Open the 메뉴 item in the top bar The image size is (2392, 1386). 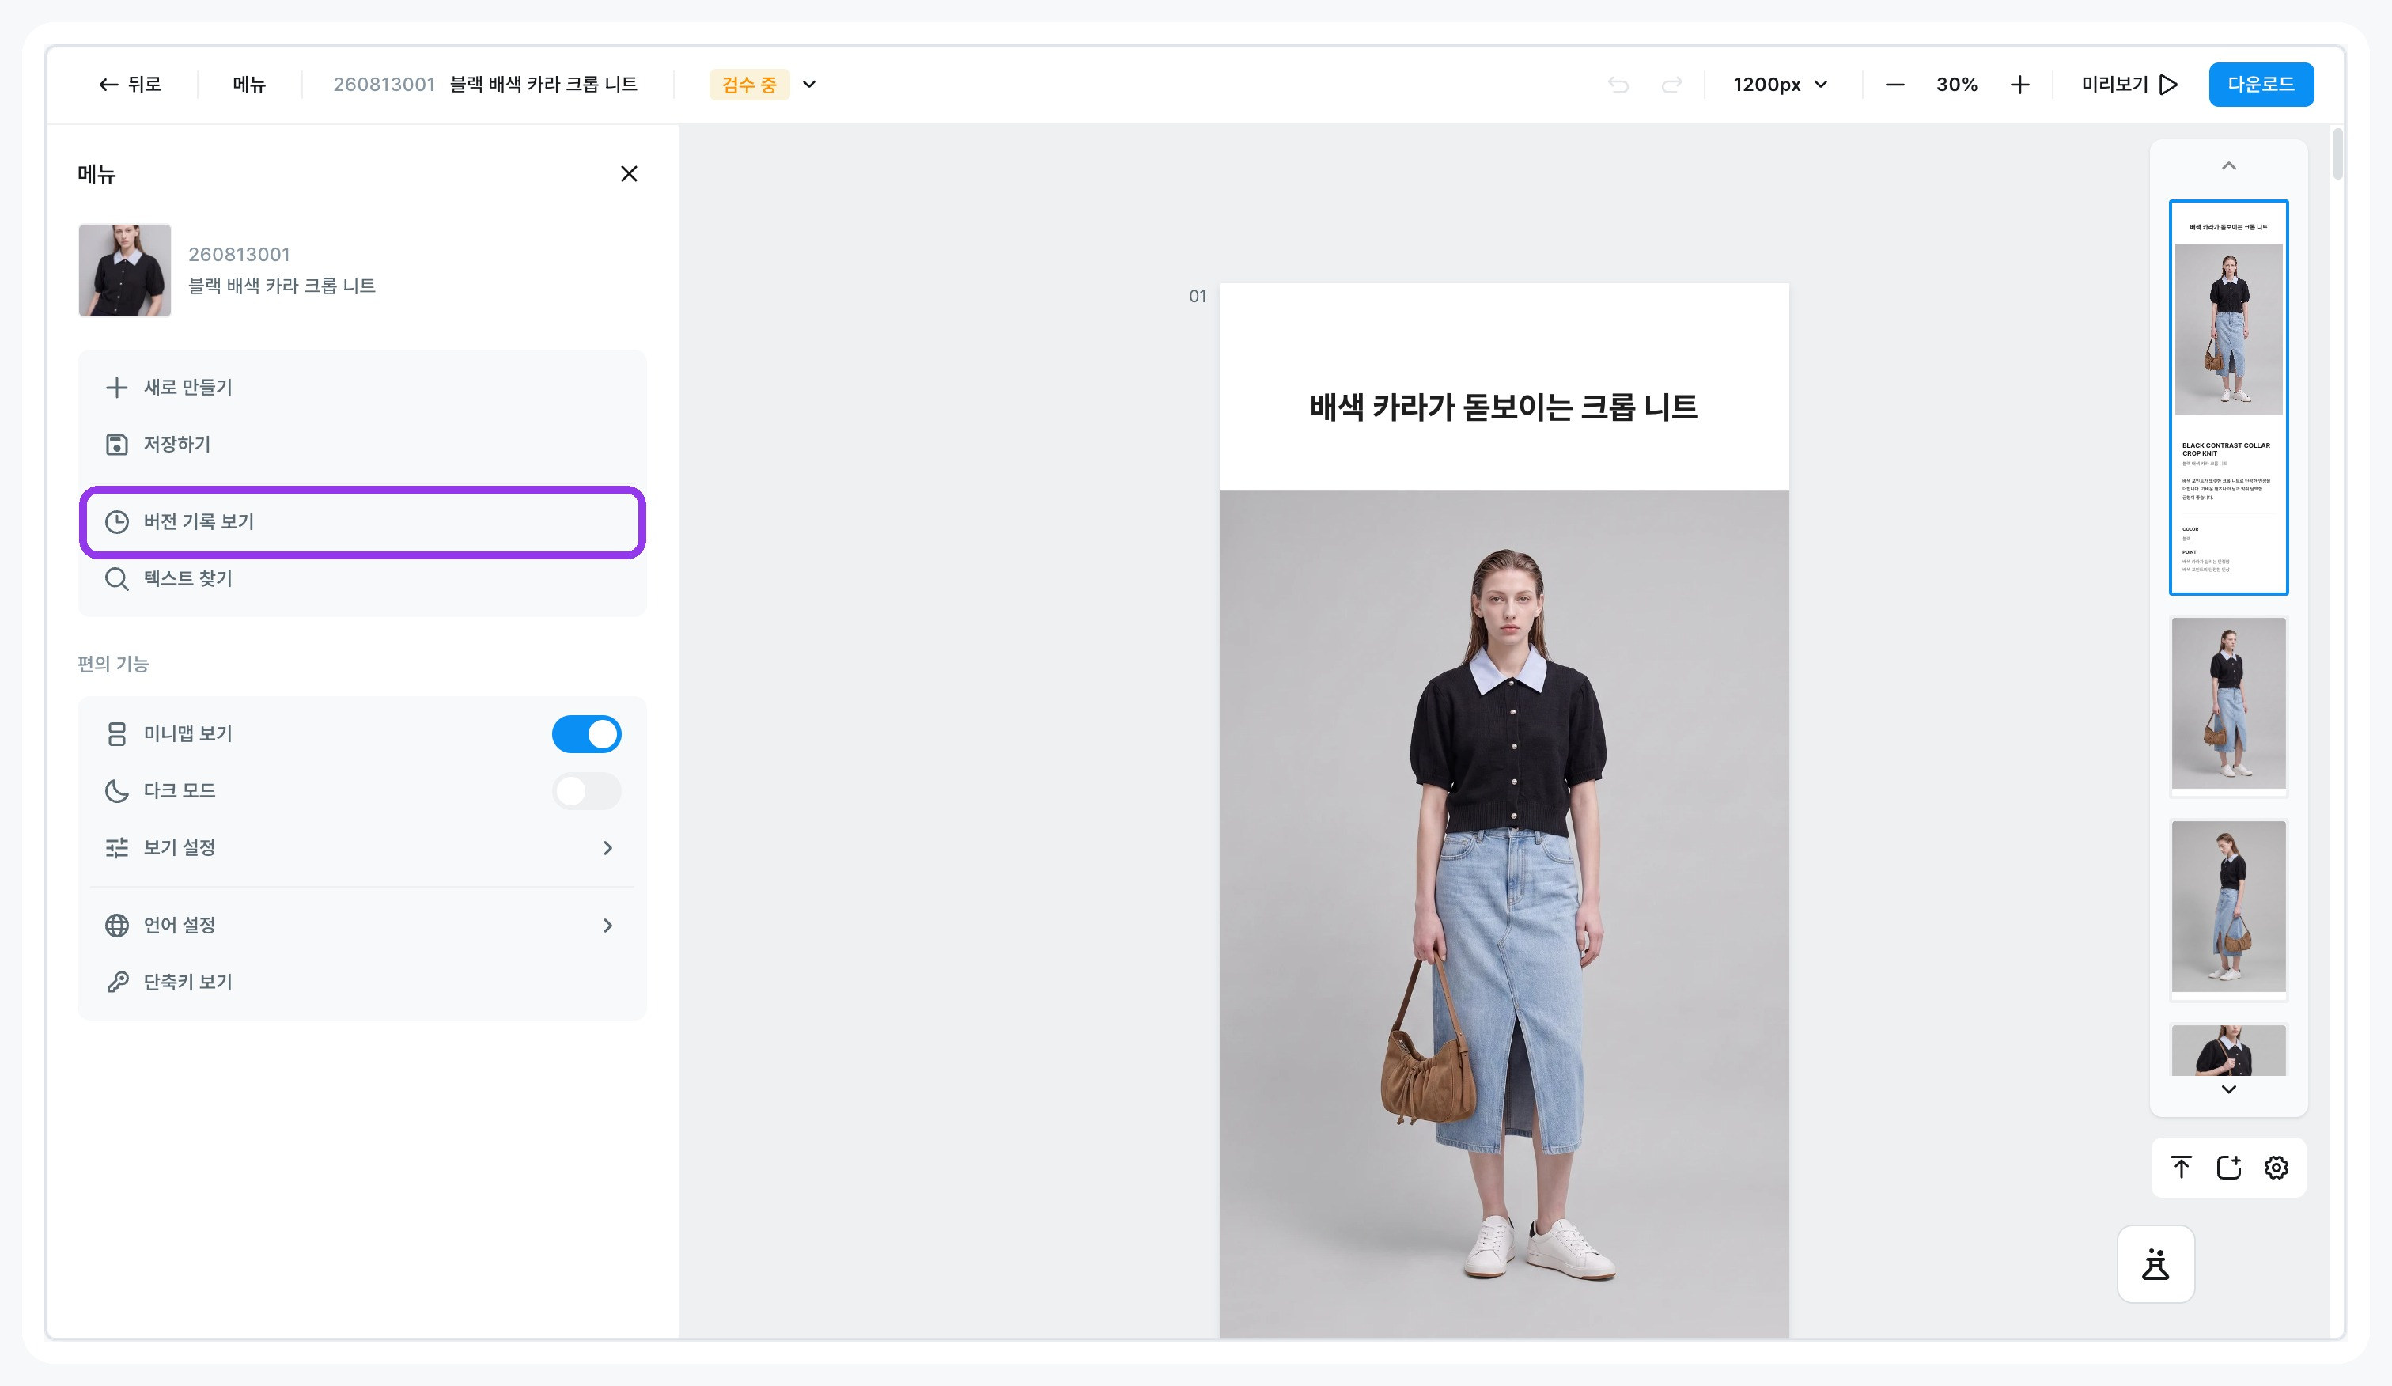[250, 85]
